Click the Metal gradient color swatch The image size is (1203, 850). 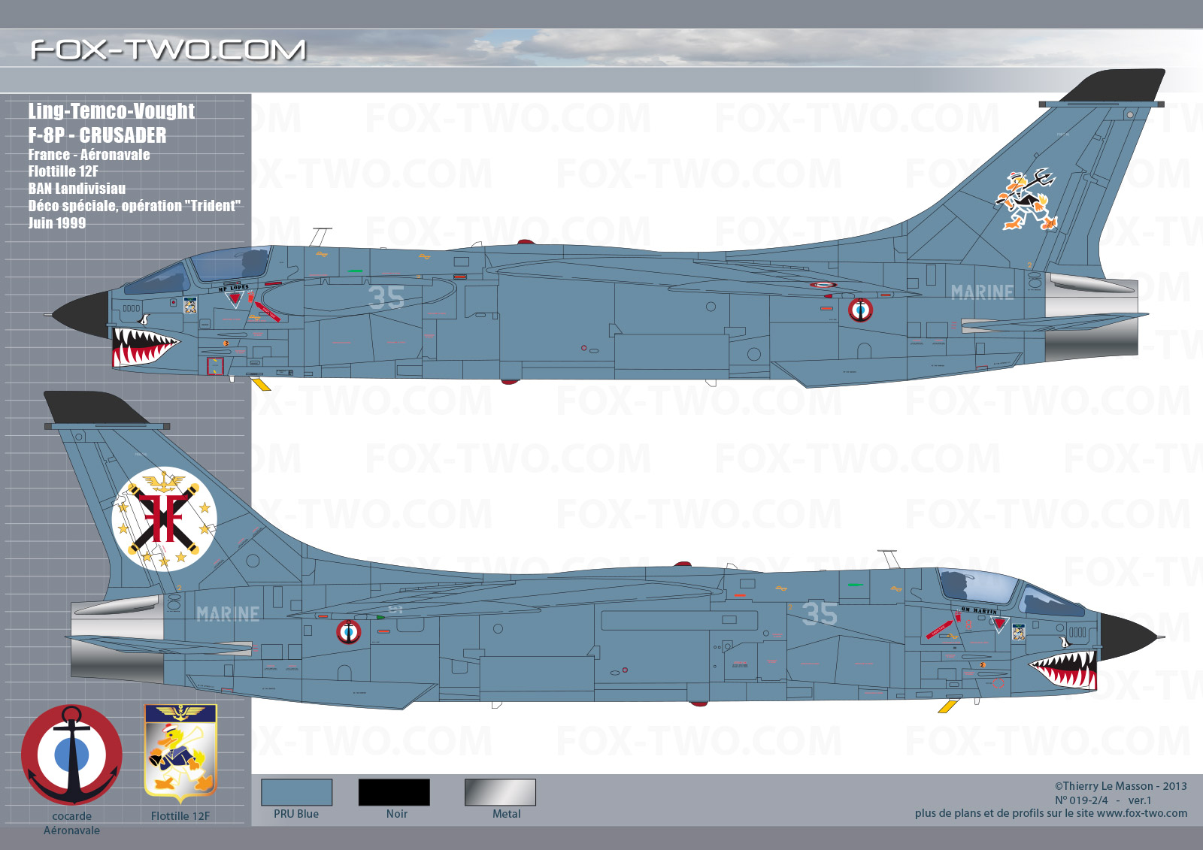tap(500, 792)
